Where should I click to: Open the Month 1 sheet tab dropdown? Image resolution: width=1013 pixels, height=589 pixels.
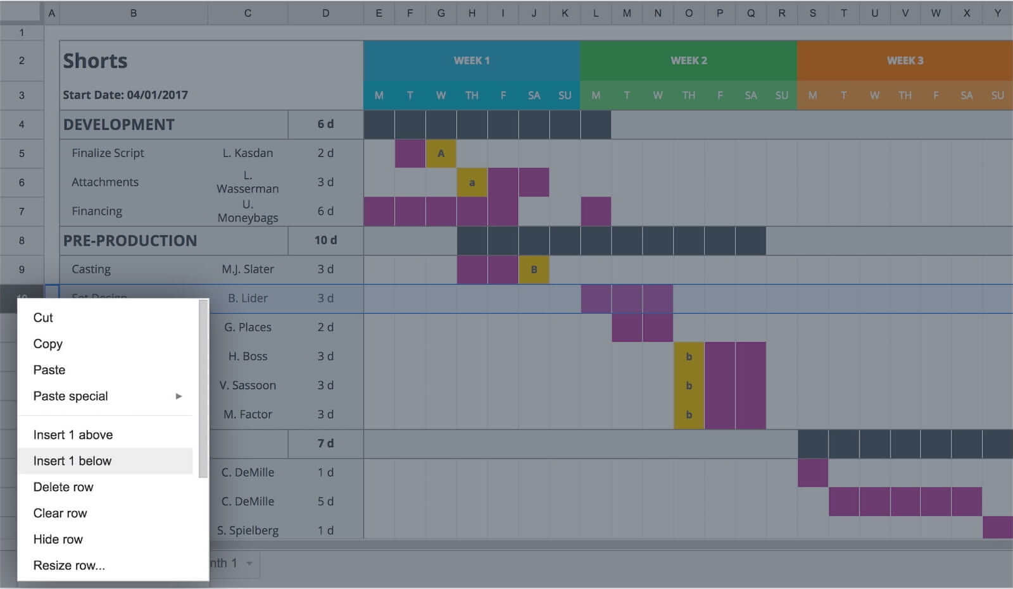249,564
